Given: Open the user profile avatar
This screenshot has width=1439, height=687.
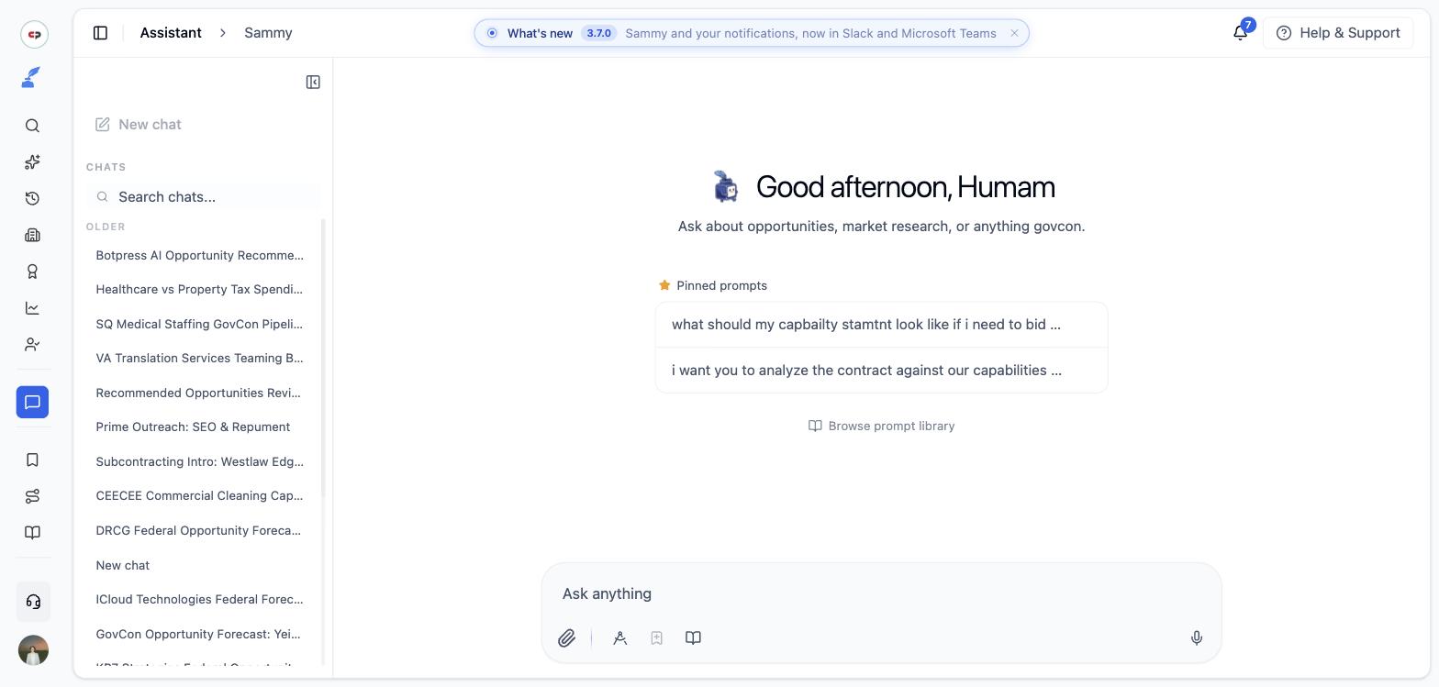Looking at the screenshot, I should (x=33, y=650).
